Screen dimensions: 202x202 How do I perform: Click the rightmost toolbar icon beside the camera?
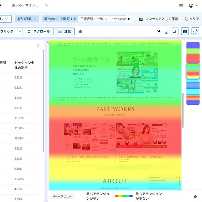195,31
